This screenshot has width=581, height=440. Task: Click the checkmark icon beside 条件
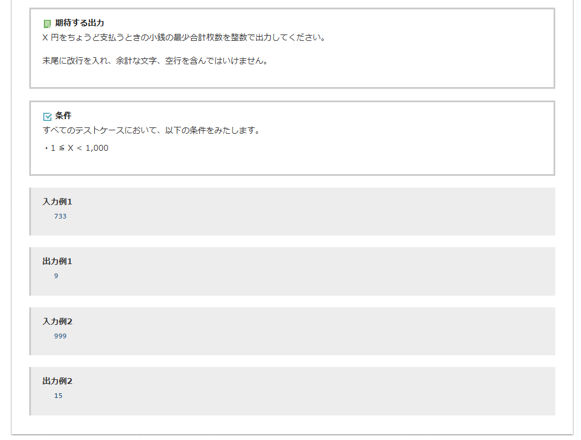(x=47, y=116)
